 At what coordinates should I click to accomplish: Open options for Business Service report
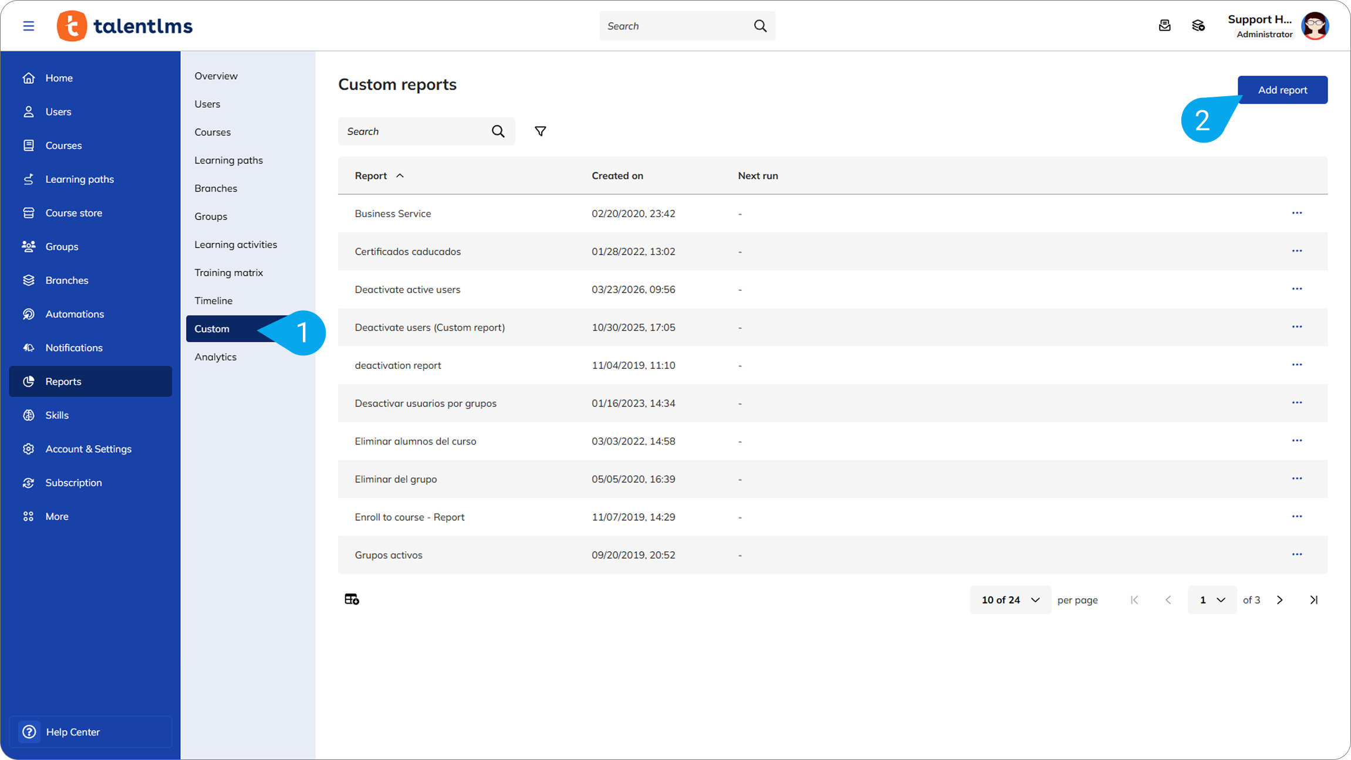[x=1296, y=213]
